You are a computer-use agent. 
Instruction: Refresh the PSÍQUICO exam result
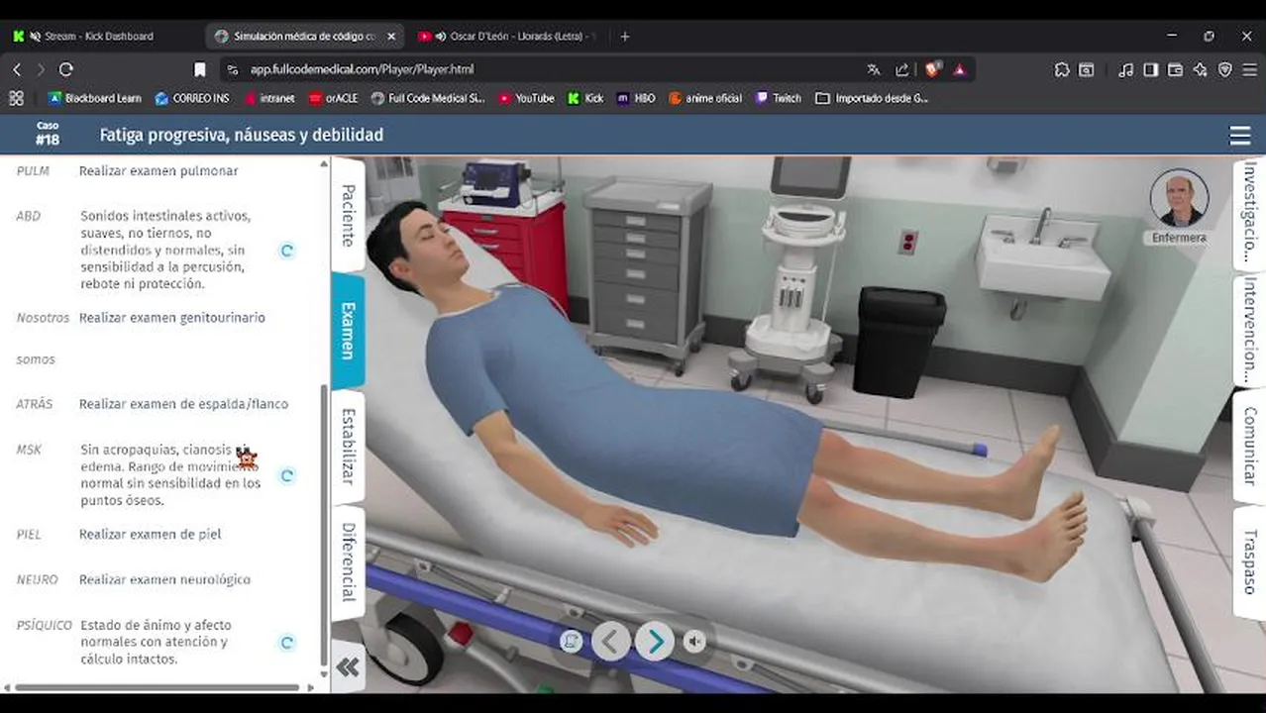(x=287, y=643)
